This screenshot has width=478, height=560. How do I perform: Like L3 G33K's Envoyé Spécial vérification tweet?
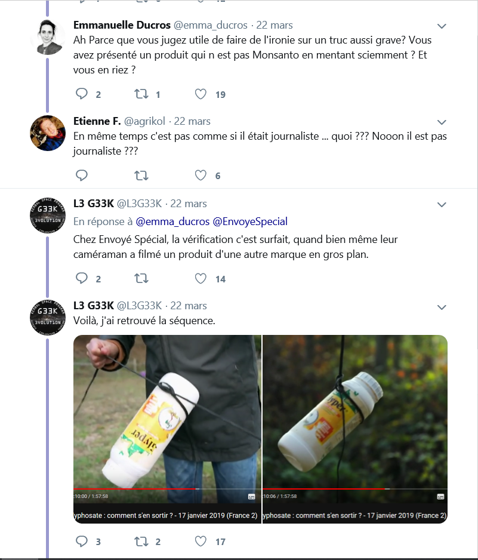(x=201, y=279)
